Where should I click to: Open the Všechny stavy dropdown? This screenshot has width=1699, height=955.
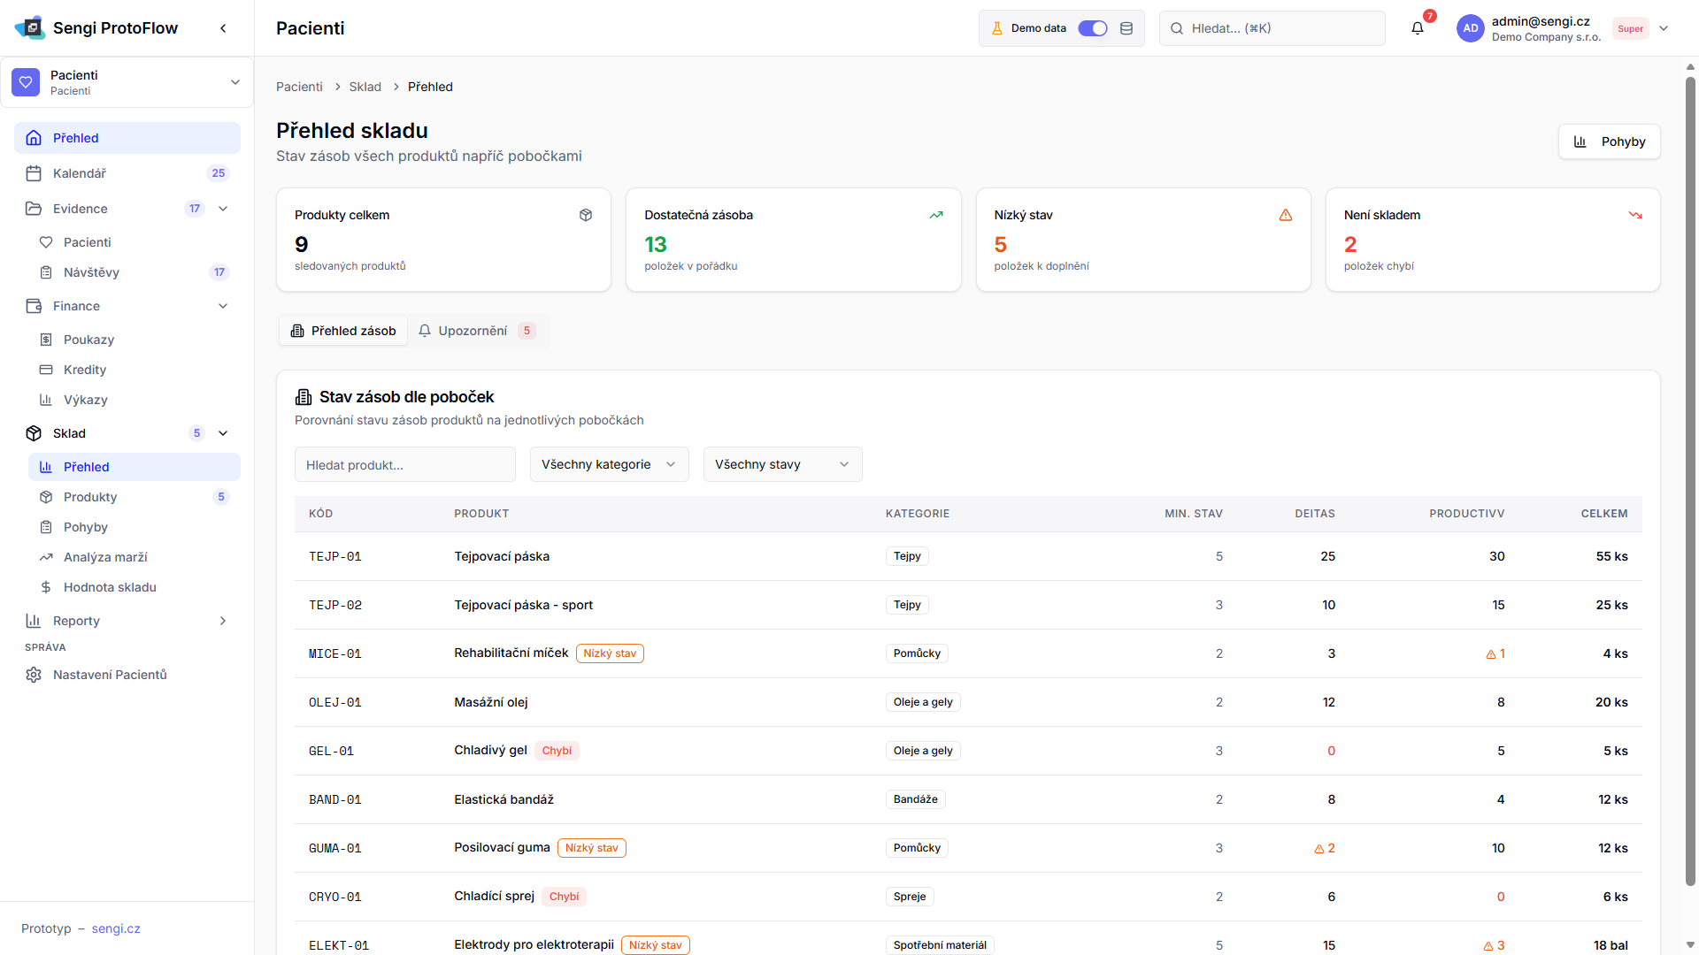pos(782,464)
